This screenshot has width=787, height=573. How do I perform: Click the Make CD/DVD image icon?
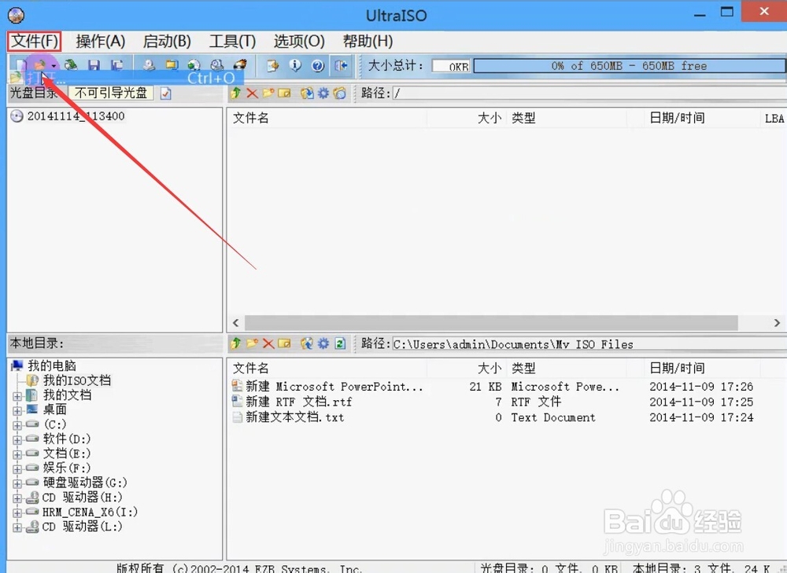click(x=149, y=65)
